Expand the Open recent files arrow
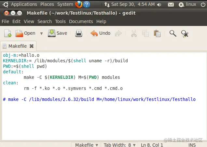The image size is (207, 147). [41, 33]
